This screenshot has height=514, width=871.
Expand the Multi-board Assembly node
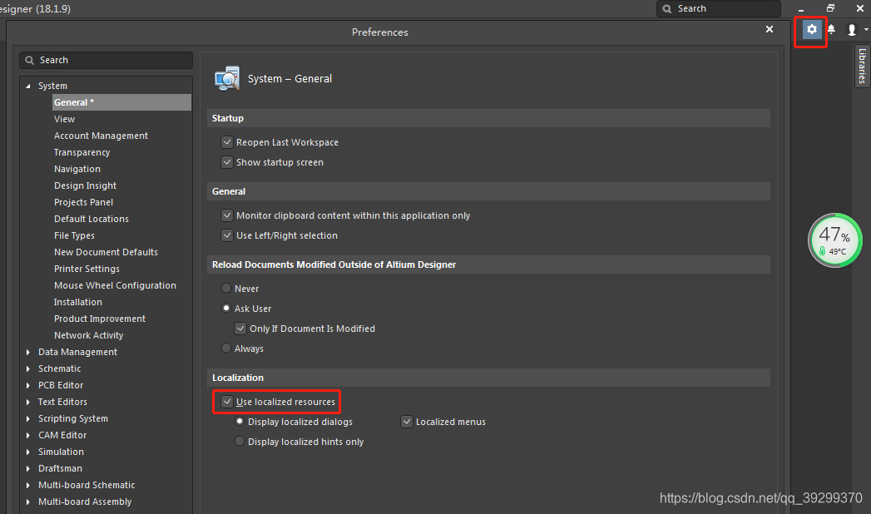tap(27, 502)
